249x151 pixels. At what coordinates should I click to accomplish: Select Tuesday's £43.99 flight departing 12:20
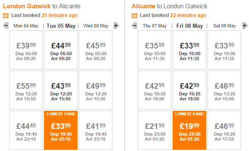click(61, 90)
